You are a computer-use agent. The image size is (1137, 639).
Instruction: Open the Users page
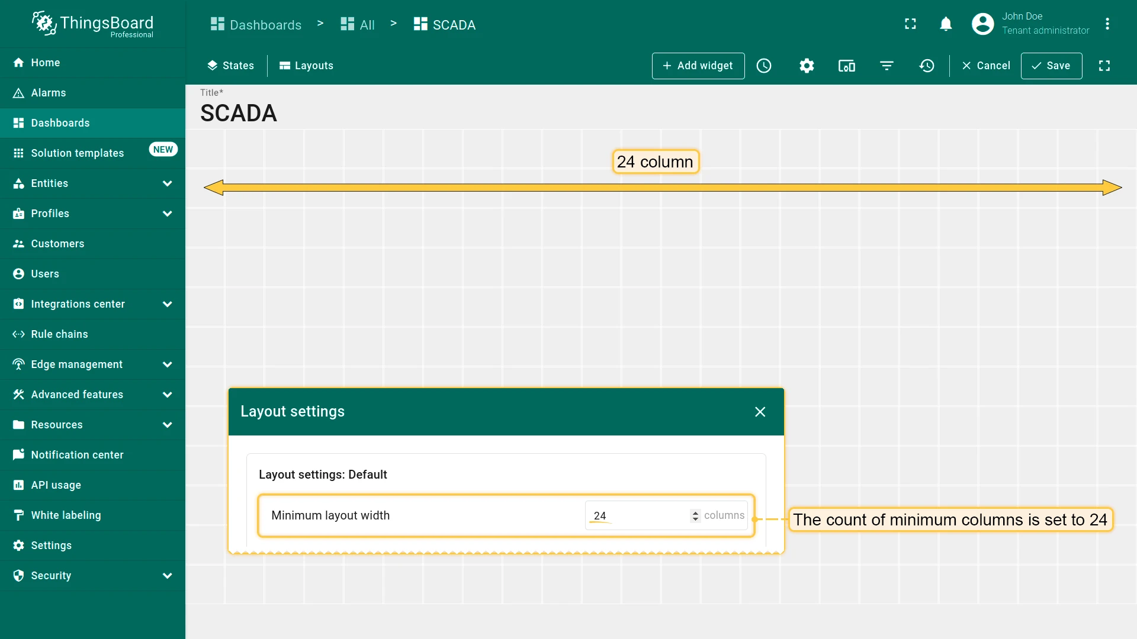pyautogui.click(x=92, y=274)
